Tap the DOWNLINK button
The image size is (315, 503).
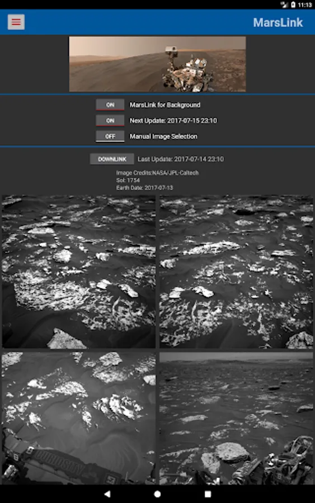pos(112,159)
